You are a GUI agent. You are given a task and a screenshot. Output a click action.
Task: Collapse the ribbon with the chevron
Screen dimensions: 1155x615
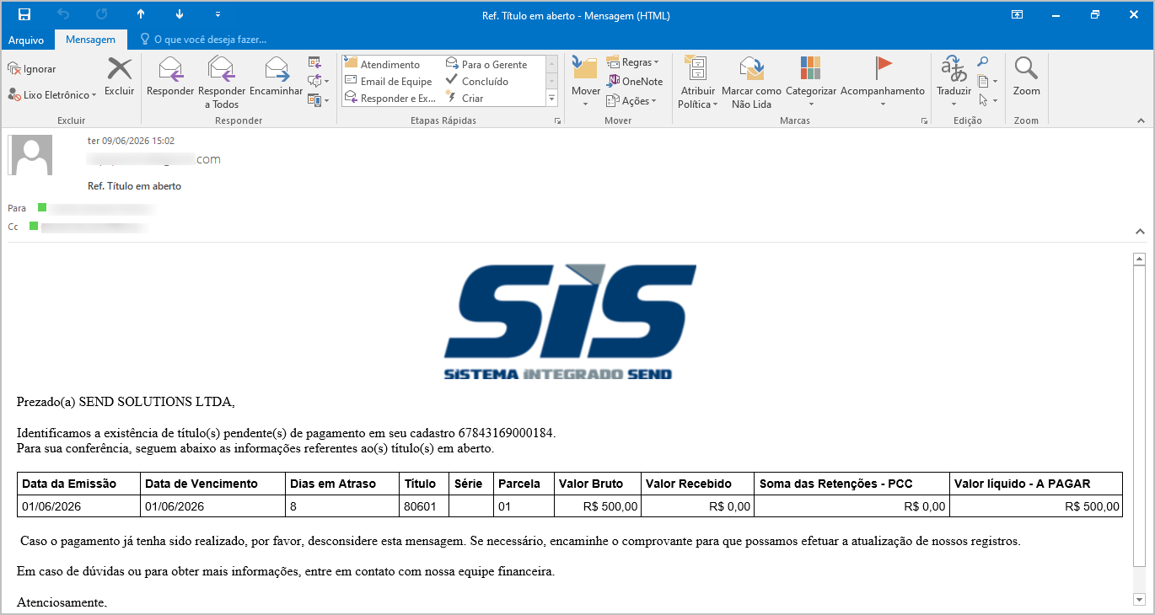[1141, 122]
